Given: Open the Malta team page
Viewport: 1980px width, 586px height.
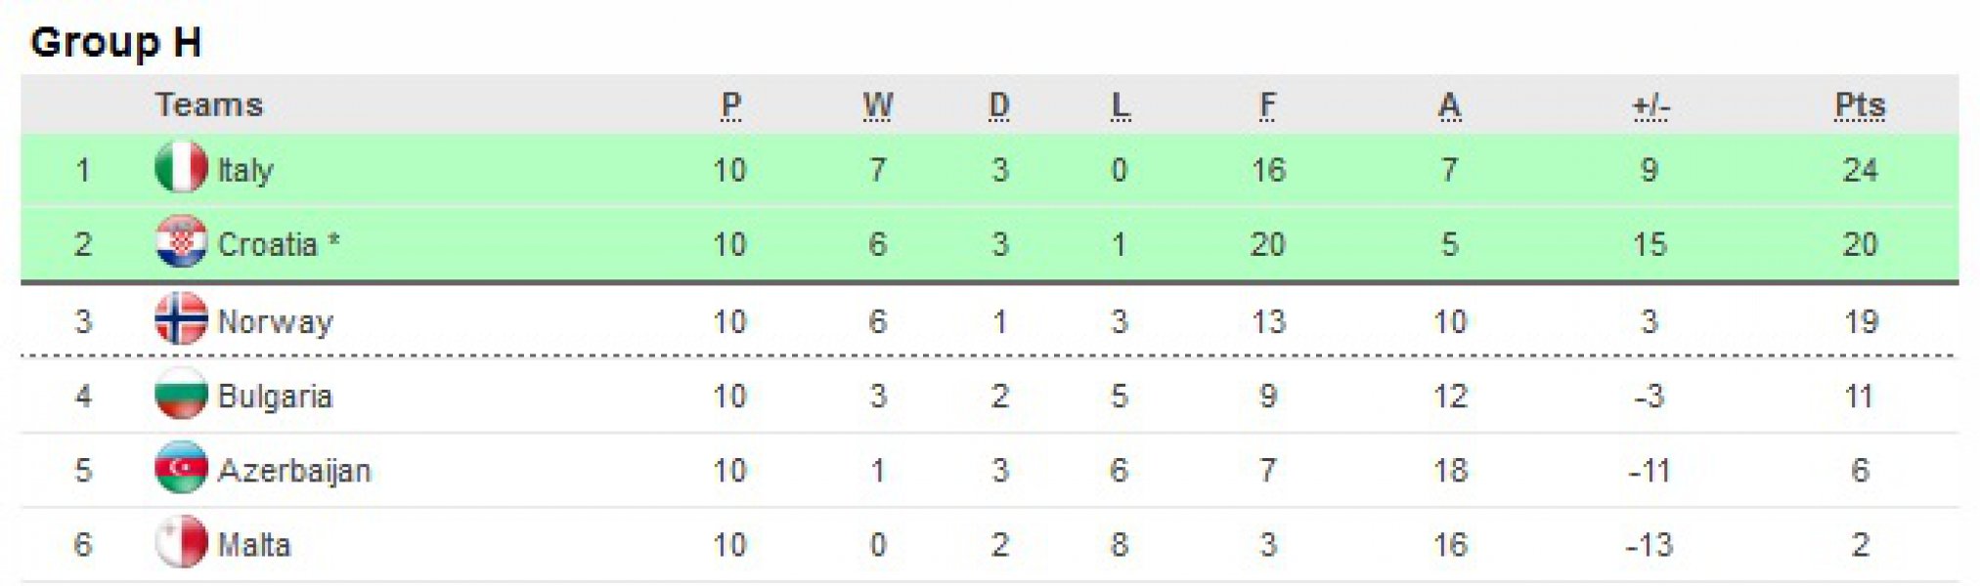Looking at the screenshot, I should (253, 545).
